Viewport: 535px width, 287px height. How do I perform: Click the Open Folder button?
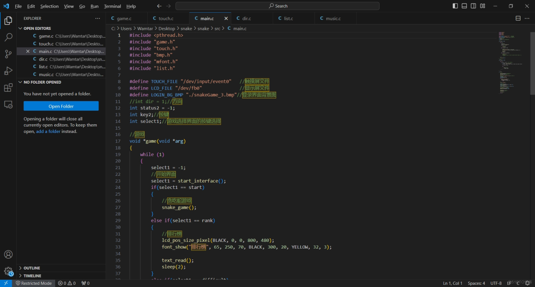(x=61, y=106)
